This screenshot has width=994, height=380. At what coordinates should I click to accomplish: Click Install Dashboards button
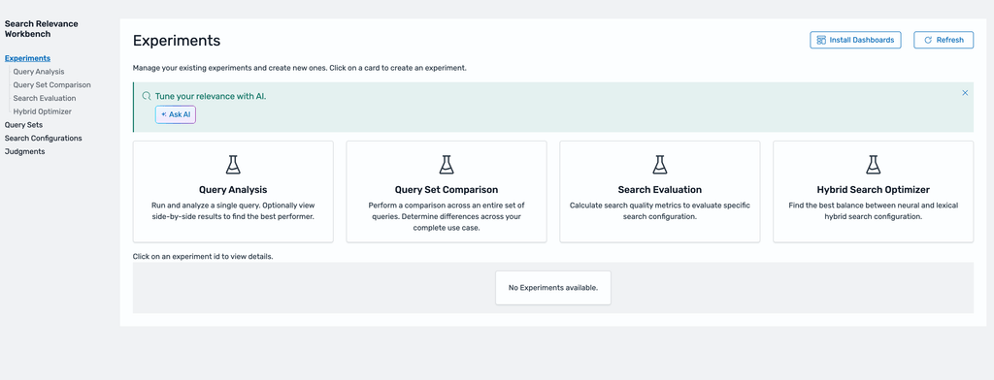coord(855,40)
